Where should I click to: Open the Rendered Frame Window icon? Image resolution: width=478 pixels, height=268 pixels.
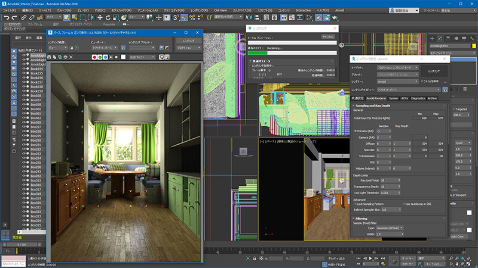(326, 18)
